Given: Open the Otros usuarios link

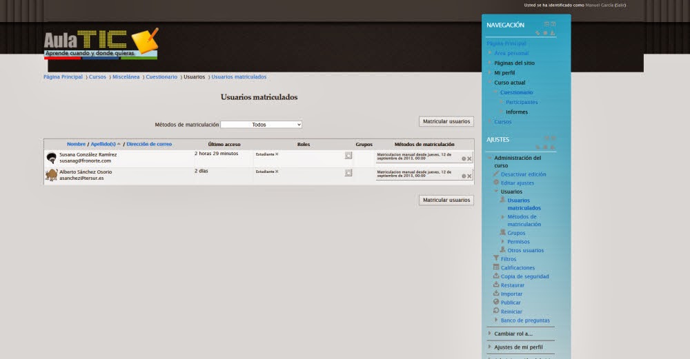Looking at the screenshot, I should click(x=525, y=250).
